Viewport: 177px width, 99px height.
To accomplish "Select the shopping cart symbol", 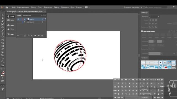I will 156,67.
